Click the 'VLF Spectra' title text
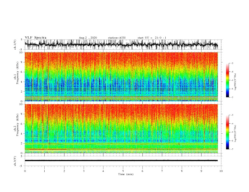The width and height of the screenshot is (249, 192). coord(36,38)
